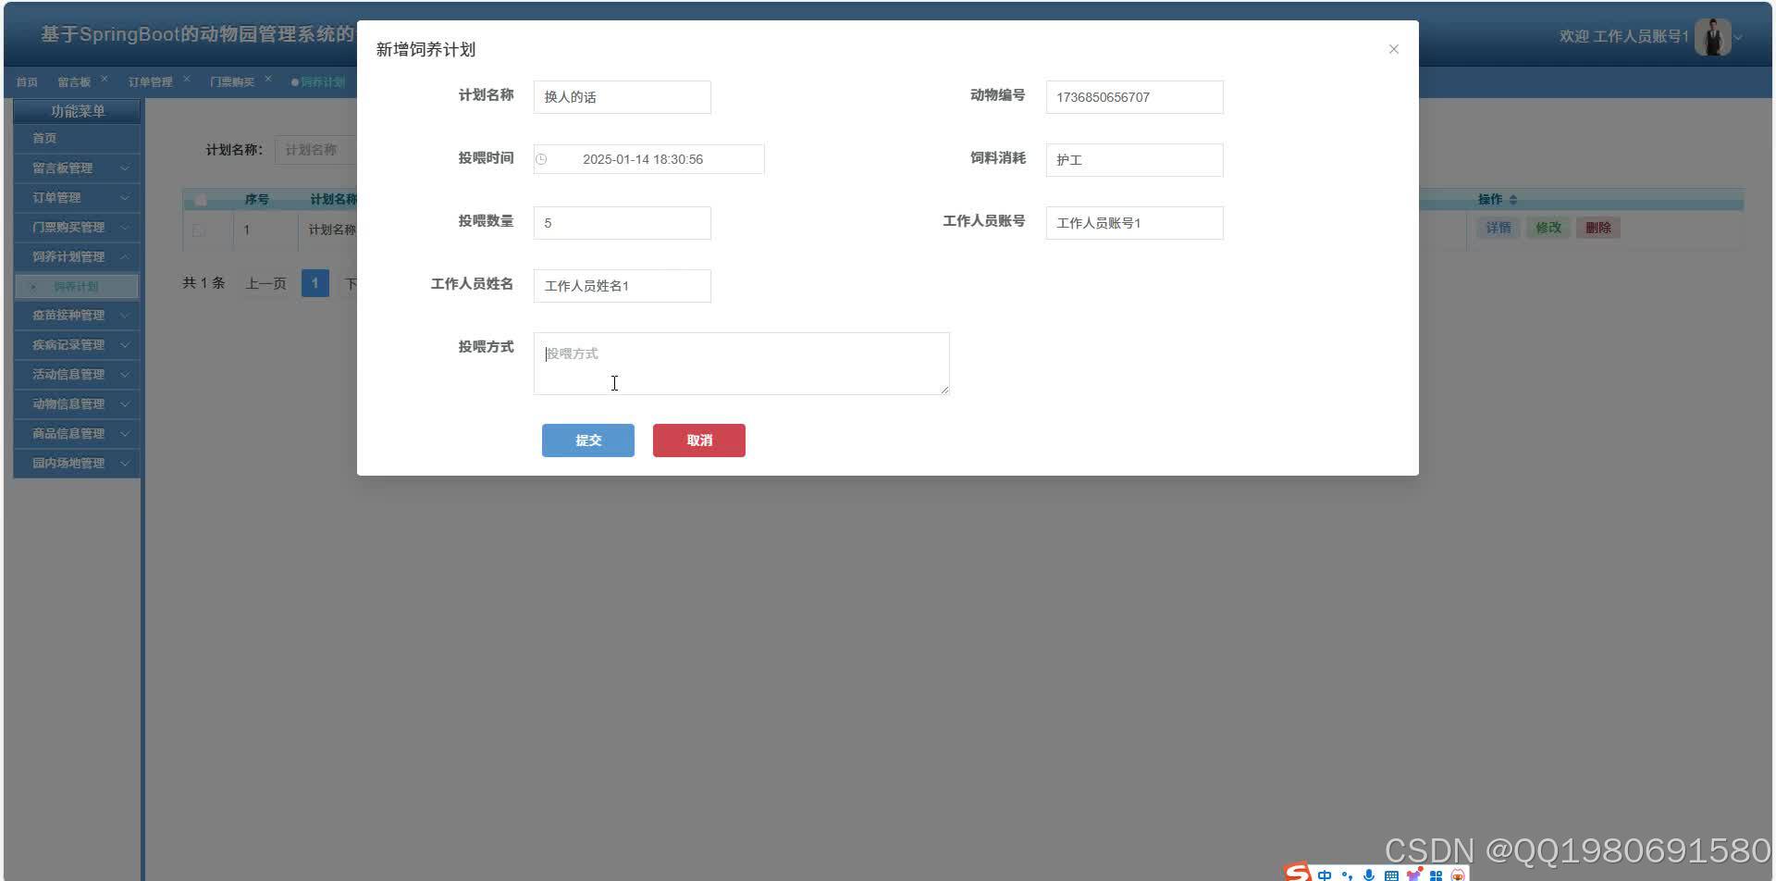
Task: Click the Sogou toolbox icon
Action: (x=1436, y=875)
